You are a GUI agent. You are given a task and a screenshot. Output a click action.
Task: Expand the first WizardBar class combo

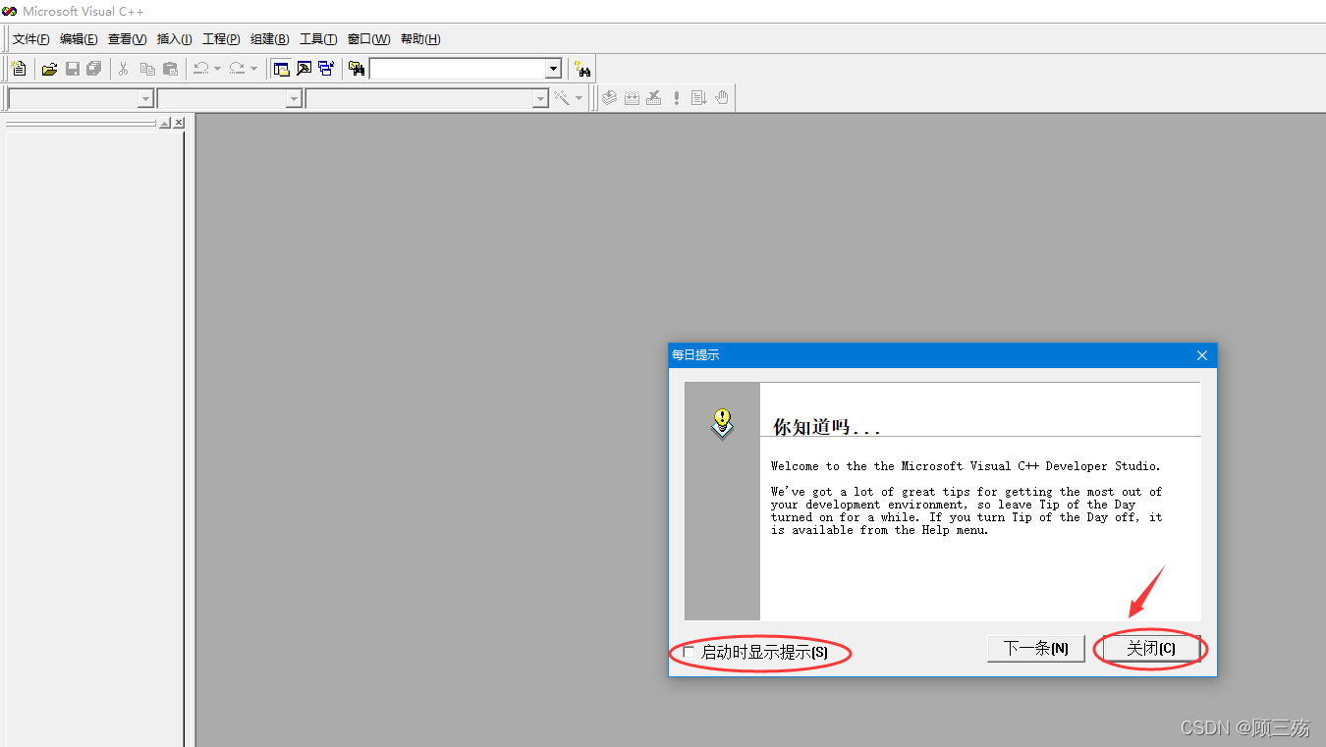click(x=145, y=98)
